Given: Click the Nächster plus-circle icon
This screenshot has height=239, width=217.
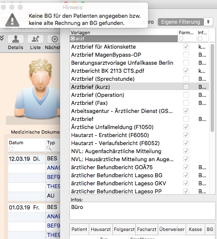Looking at the screenshot, I should [x=55, y=39].
